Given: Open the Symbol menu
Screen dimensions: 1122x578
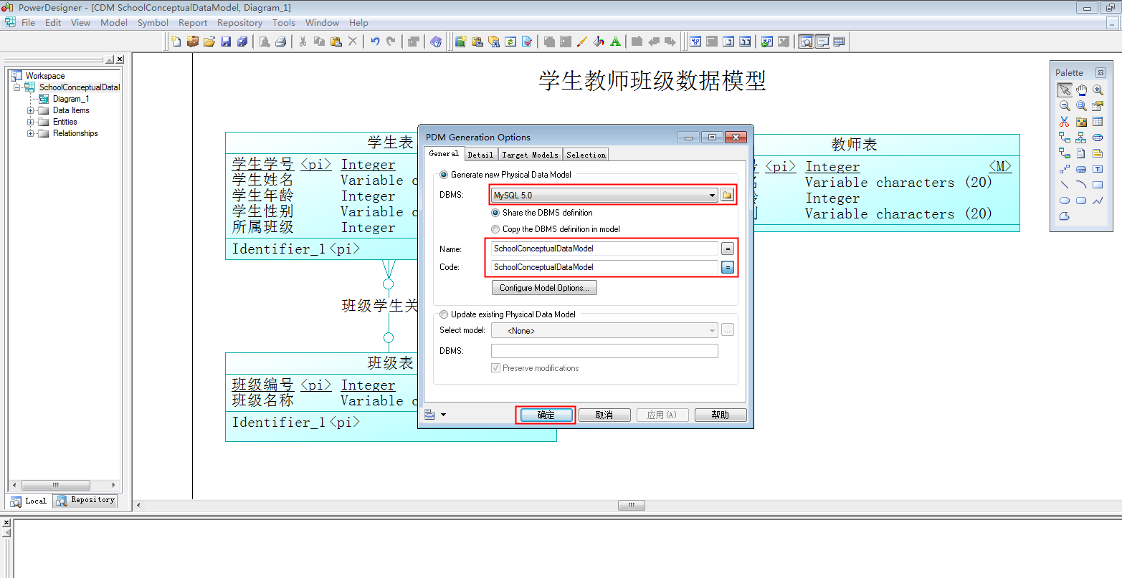Looking at the screenshot, I should click(x=153, y=23).
